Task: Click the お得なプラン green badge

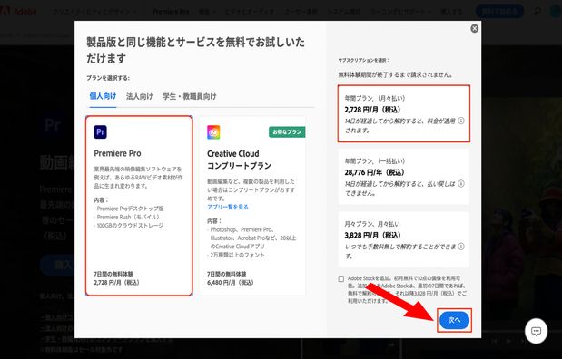Action: (x=287, y=132)
